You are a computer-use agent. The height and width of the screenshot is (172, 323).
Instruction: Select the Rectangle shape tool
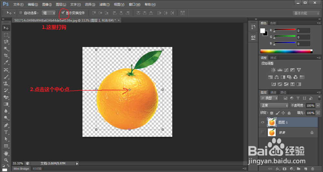click(6, 146)
